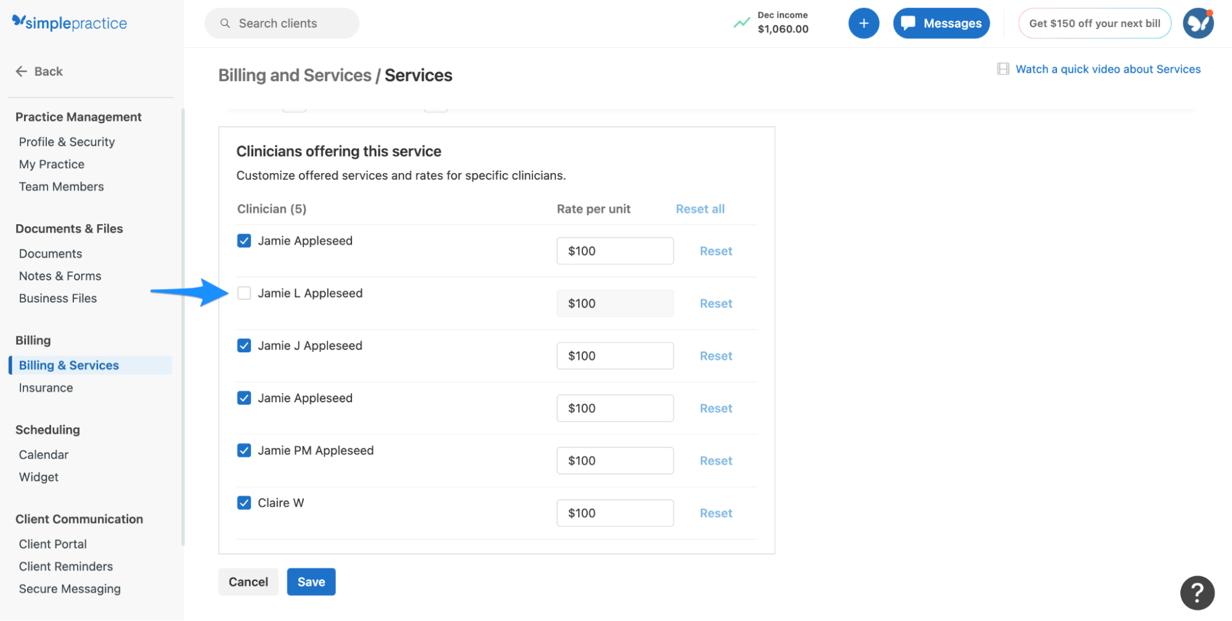
Task: Click the video film icon near Services link
Action: (1003, 69)
